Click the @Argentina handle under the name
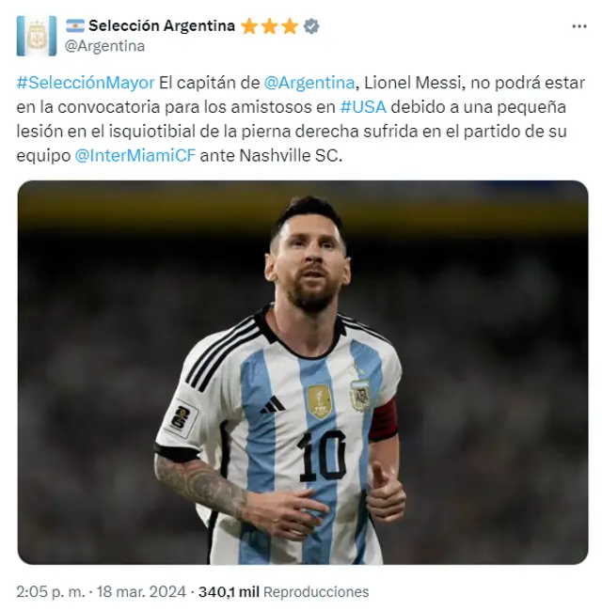Image resolution: width=602 pixels, height=610 pixels. point(104,46)
